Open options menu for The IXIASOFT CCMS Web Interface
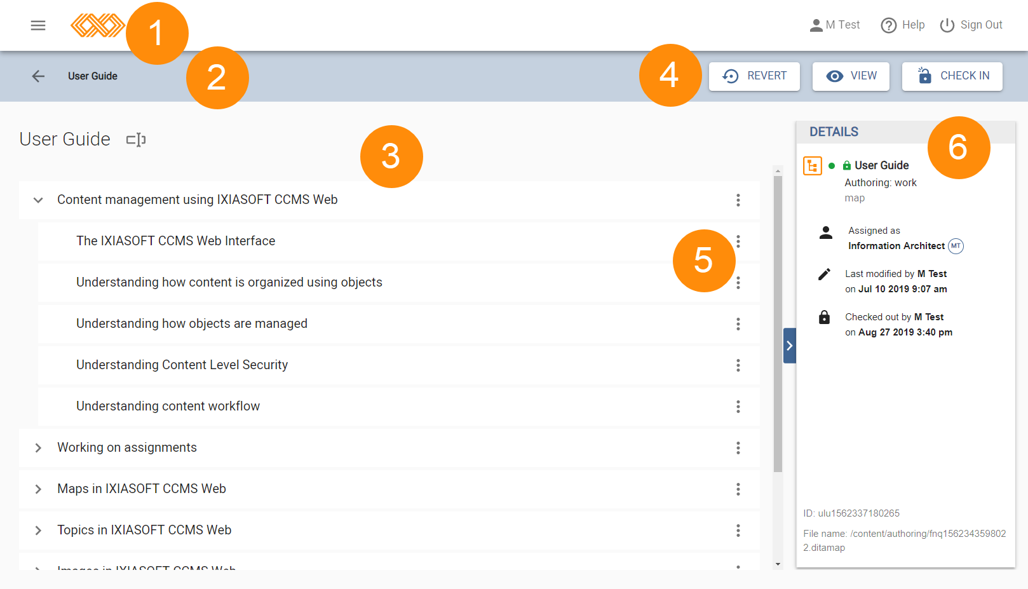 [x=738, y=241]
